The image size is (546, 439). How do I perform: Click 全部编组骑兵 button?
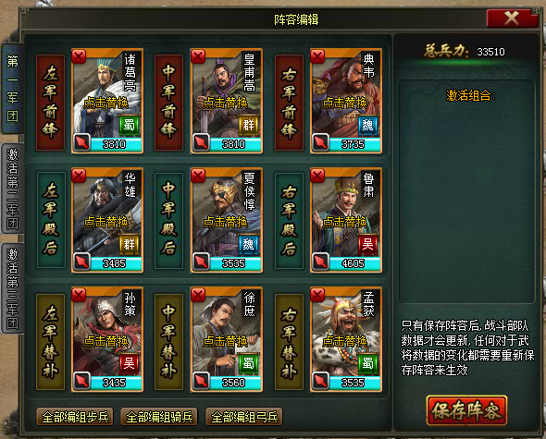click(159, 417)
